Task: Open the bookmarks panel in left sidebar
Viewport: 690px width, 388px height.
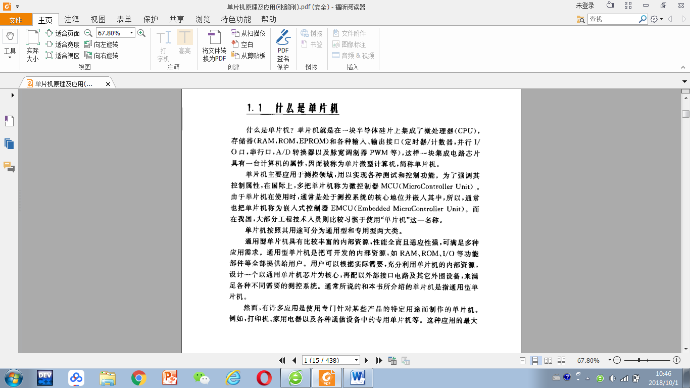Action: tap(9, 121)
